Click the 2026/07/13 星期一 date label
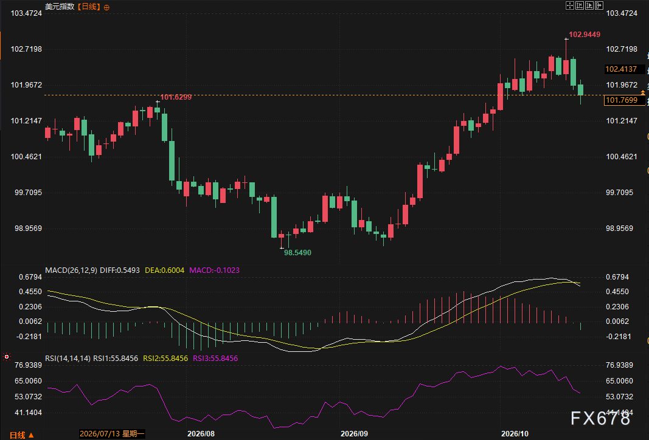649x440 pixels. pyautogui.click(x=112, y=434)
